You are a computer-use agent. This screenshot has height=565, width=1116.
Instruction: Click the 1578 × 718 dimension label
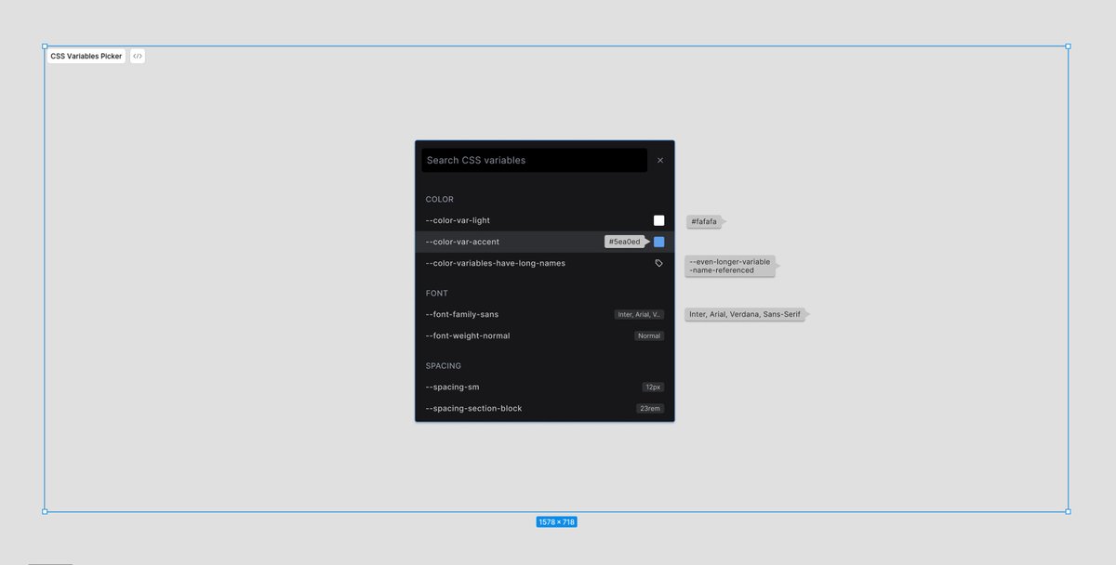point(556,522)
